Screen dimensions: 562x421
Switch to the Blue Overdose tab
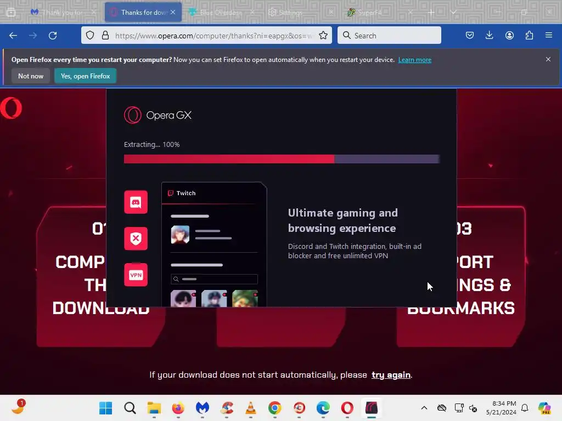coord(221,12)
